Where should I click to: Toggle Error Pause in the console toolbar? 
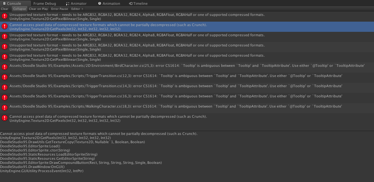coord(59,9)
